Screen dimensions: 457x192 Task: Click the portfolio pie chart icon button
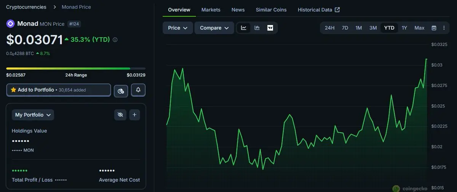coord(121,91)
